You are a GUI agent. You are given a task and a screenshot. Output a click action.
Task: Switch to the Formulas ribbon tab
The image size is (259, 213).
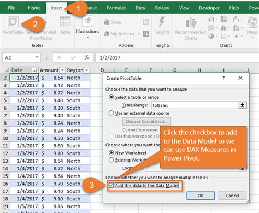click(116, 8)
